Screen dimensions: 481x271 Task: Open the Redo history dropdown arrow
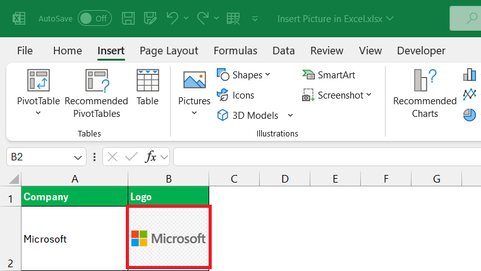(x=216, y=18)
